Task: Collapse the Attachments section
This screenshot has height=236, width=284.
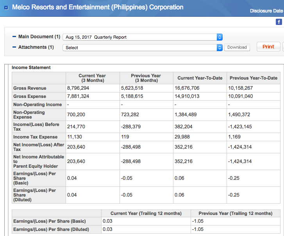Action: click(14, 47)
